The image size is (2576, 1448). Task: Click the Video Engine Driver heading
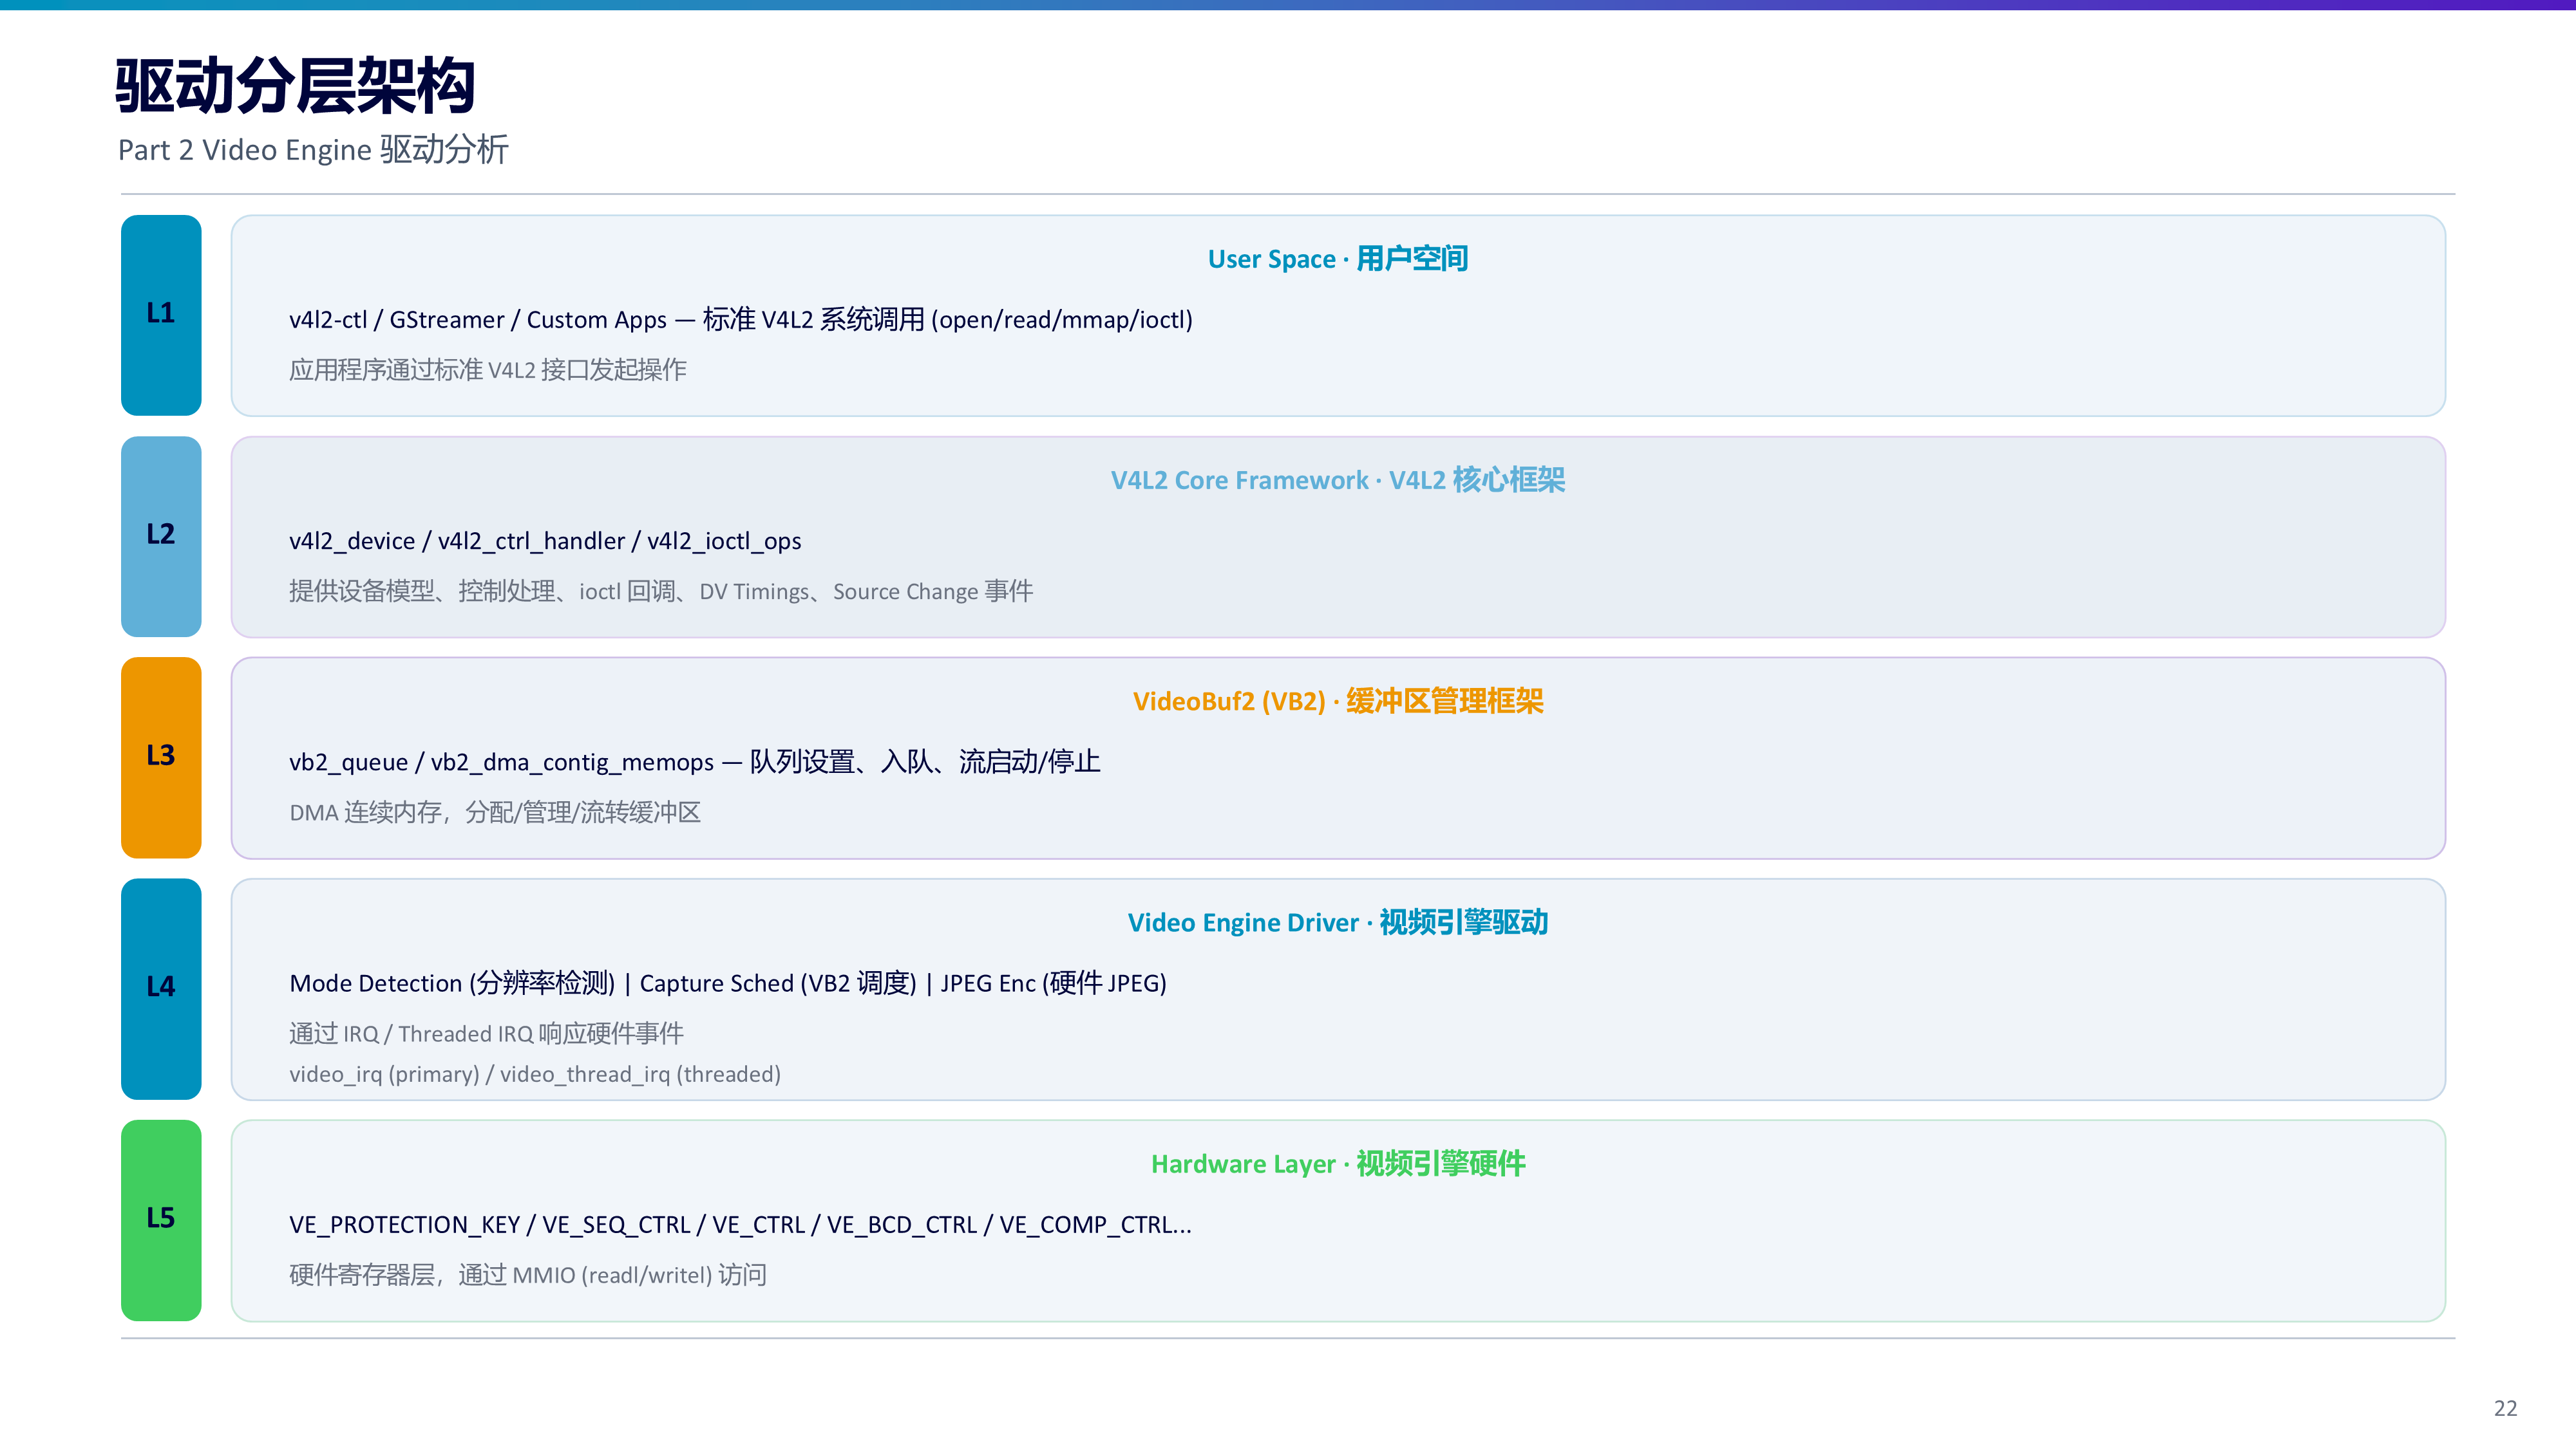(x=1337, y=922)
